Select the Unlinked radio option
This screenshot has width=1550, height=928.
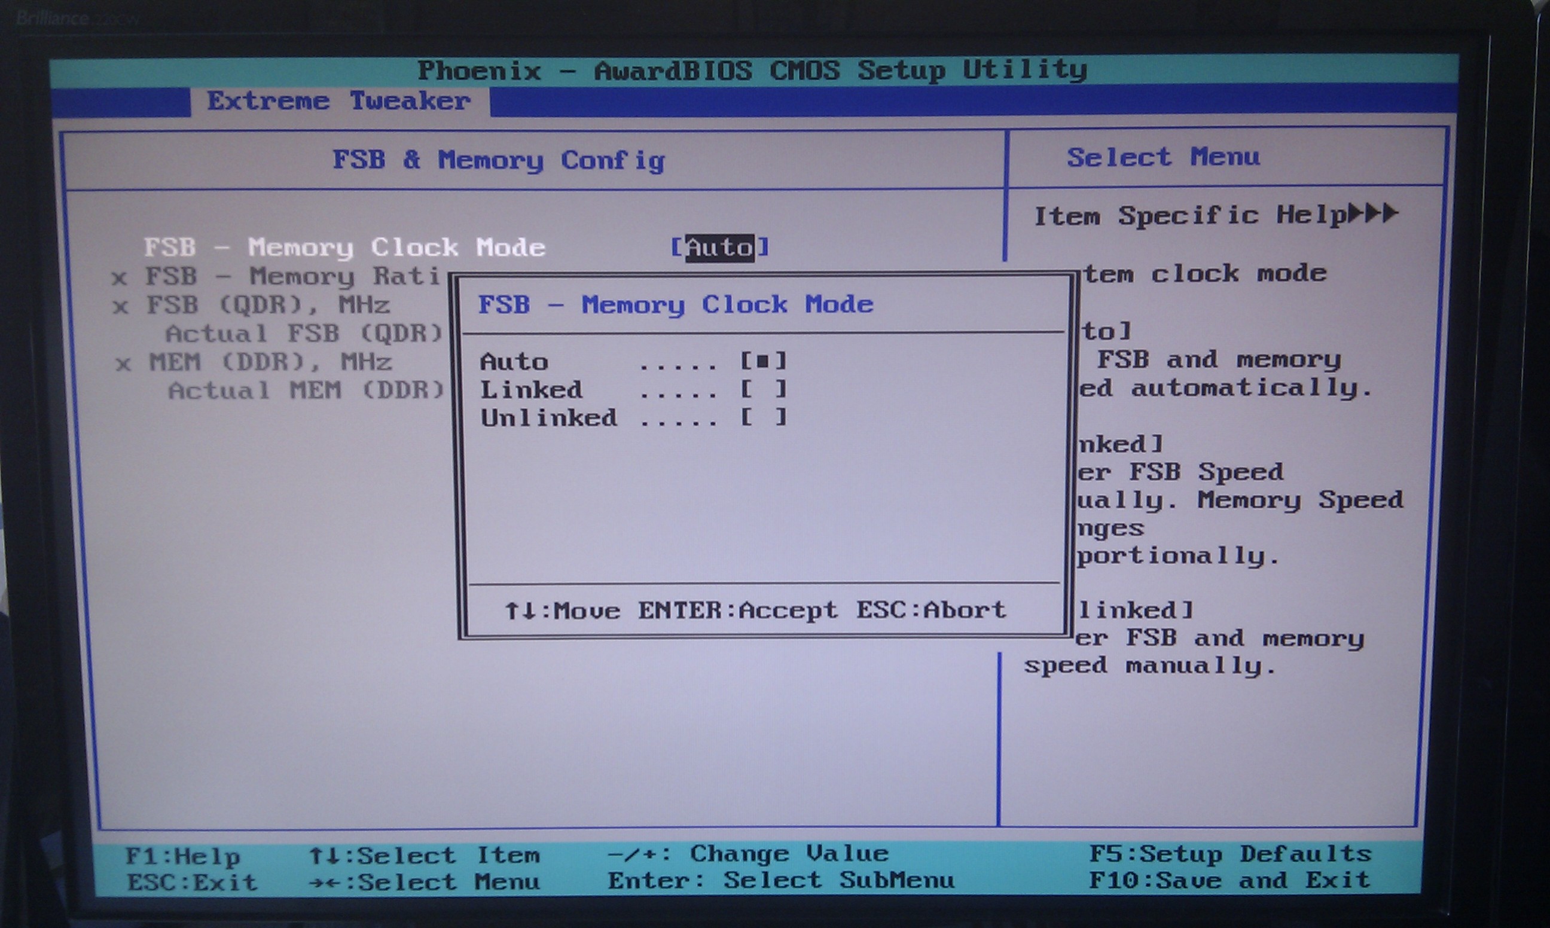[763, 418]
